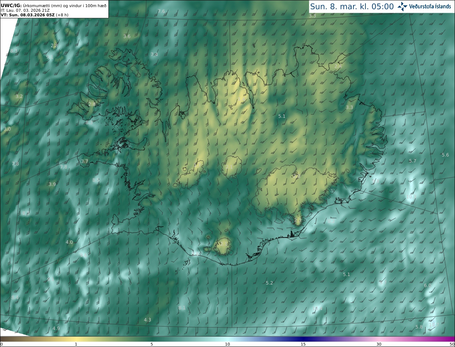
Task: Click the 6.0 value on the map
Action: 428,286
